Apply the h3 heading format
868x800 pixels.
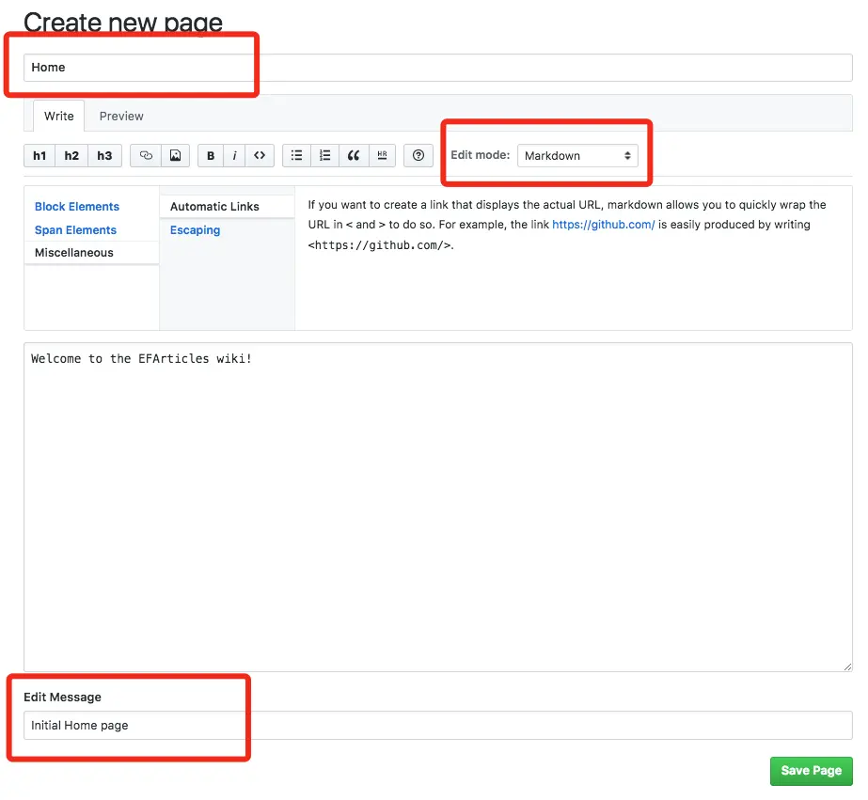[x=104, y=155]
